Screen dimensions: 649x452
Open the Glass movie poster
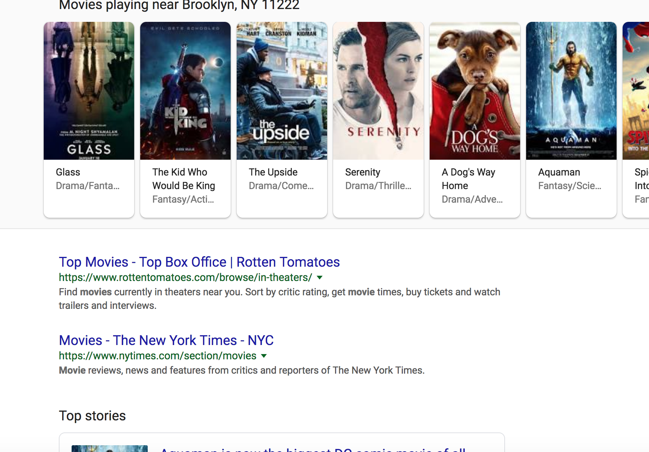pyautogui.click(x=89, y=91)
